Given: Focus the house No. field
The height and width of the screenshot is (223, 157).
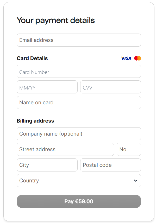Looking at the screenshot, I should point(129,149).
